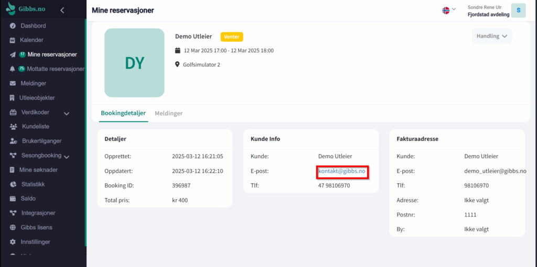This screenshot has width=537, height=267.
Task: Click the user avatar S
Action: coord(518,10)
